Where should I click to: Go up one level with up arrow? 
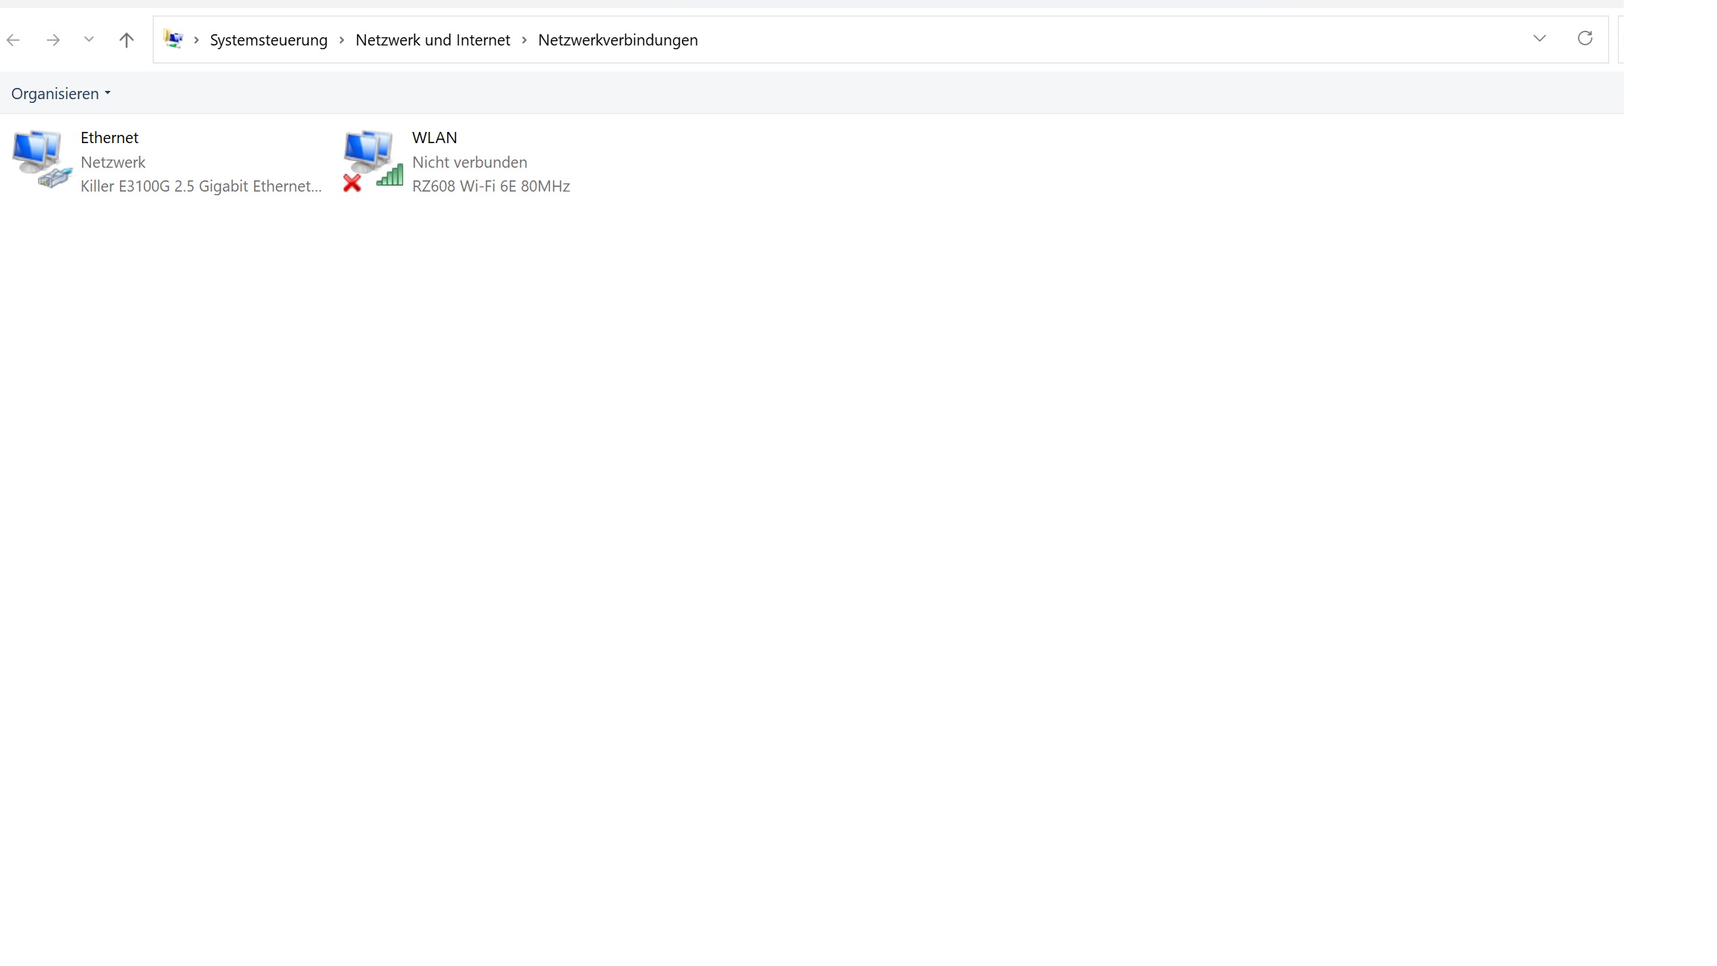pyautogui.click(x=127, y=40)
